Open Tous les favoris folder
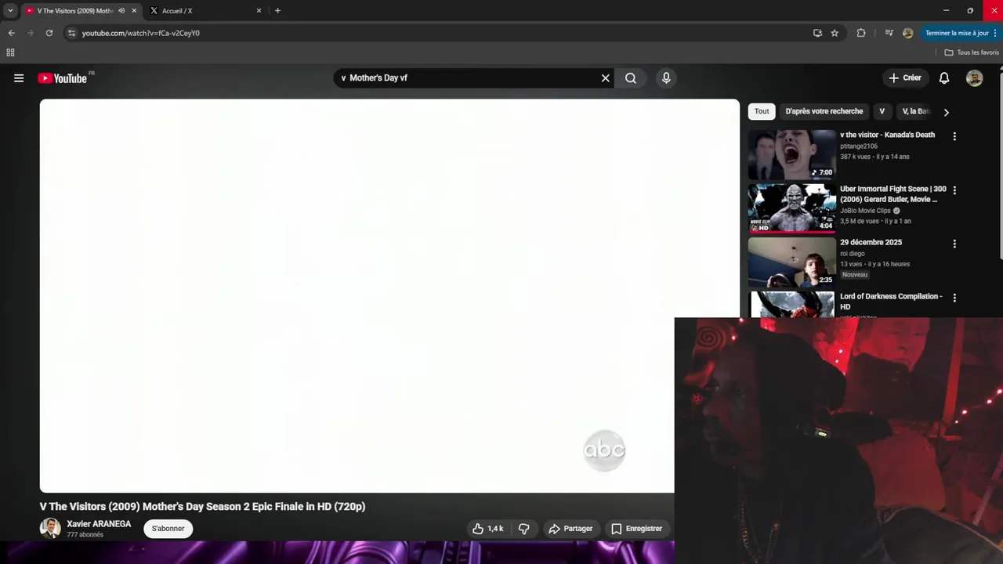This screenshot has height=564, width=1003. pyautogui.click(x=972, y=52)
